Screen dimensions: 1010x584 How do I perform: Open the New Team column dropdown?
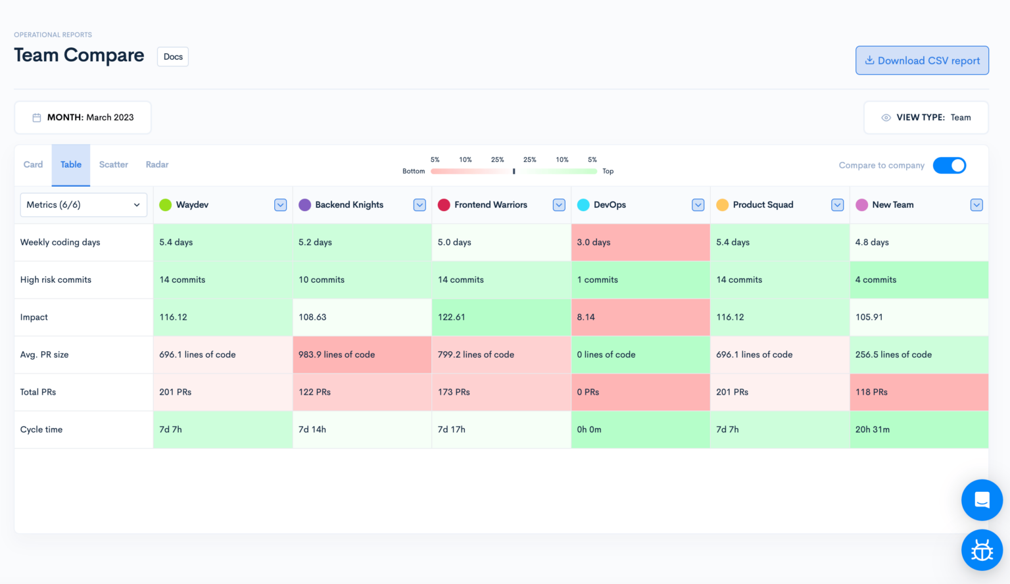pyautogui.click(x=976, y=205)
